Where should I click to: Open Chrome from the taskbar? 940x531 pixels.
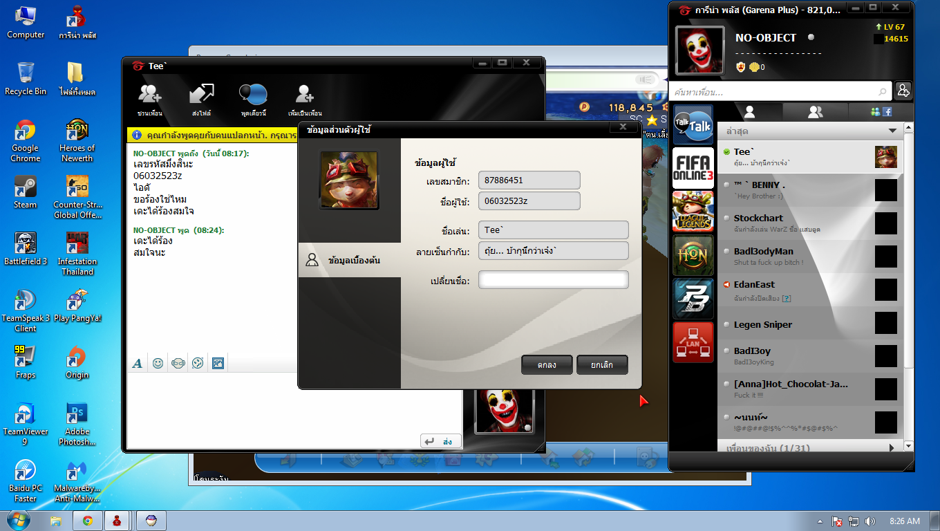tap(88, 521)
